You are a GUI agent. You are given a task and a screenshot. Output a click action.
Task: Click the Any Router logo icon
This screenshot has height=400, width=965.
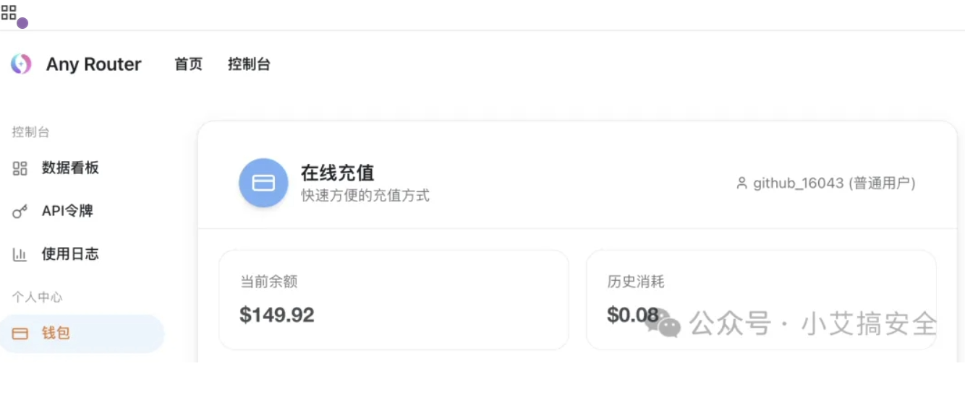tap(21, 64)
